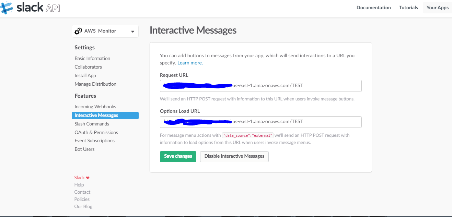
Task: Open OAuth & Permissions page
Action: coord(96,132)
